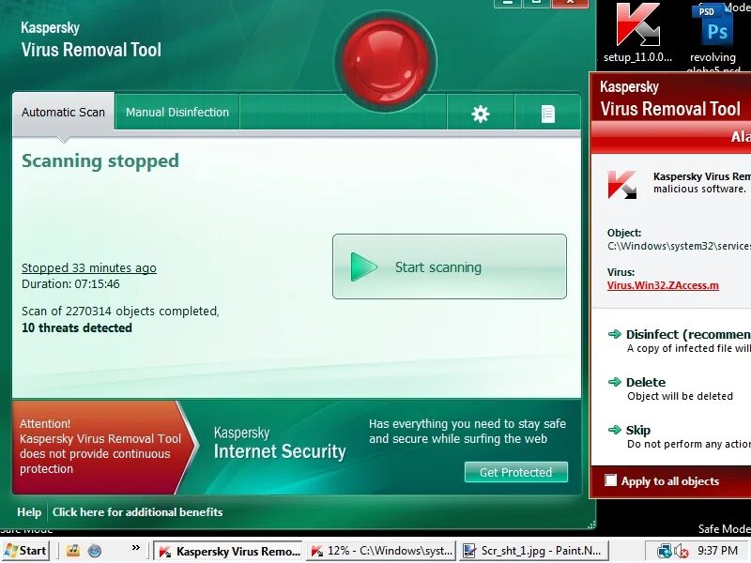Click the Start scanning button
This screenshot has height=563, width=751.
(x=450, y=266)
